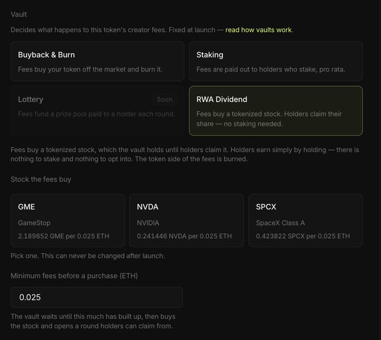381x340 pixels.
Task: Click the 'Vault' section heading
Action: 18,15
